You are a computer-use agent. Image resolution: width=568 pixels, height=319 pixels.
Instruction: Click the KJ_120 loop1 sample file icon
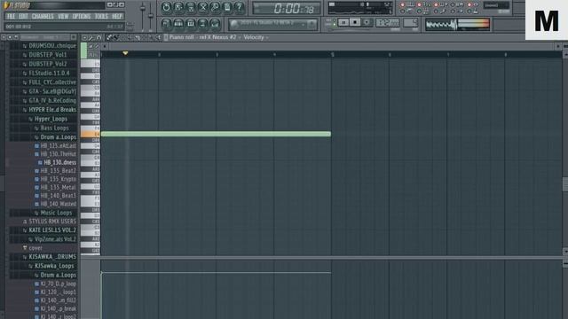pyautogui.click(x=36, y=292)
